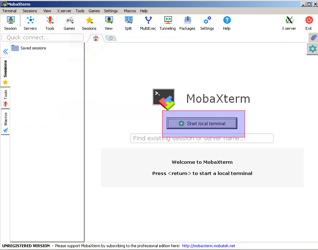Click the Start local terminal button
318x250 pixels.
(202, 123)
